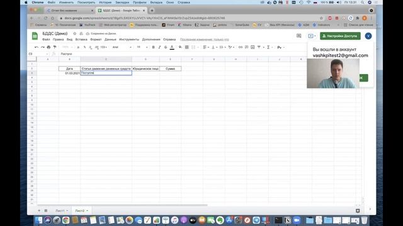Open cell borders tool
This screenshot has height=226, width=403.
point(187,47)
